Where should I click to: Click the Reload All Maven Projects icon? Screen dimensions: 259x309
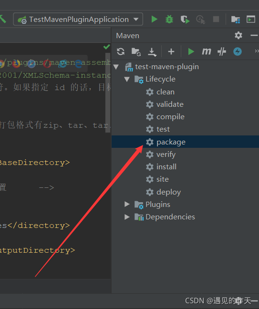[121, 51]
